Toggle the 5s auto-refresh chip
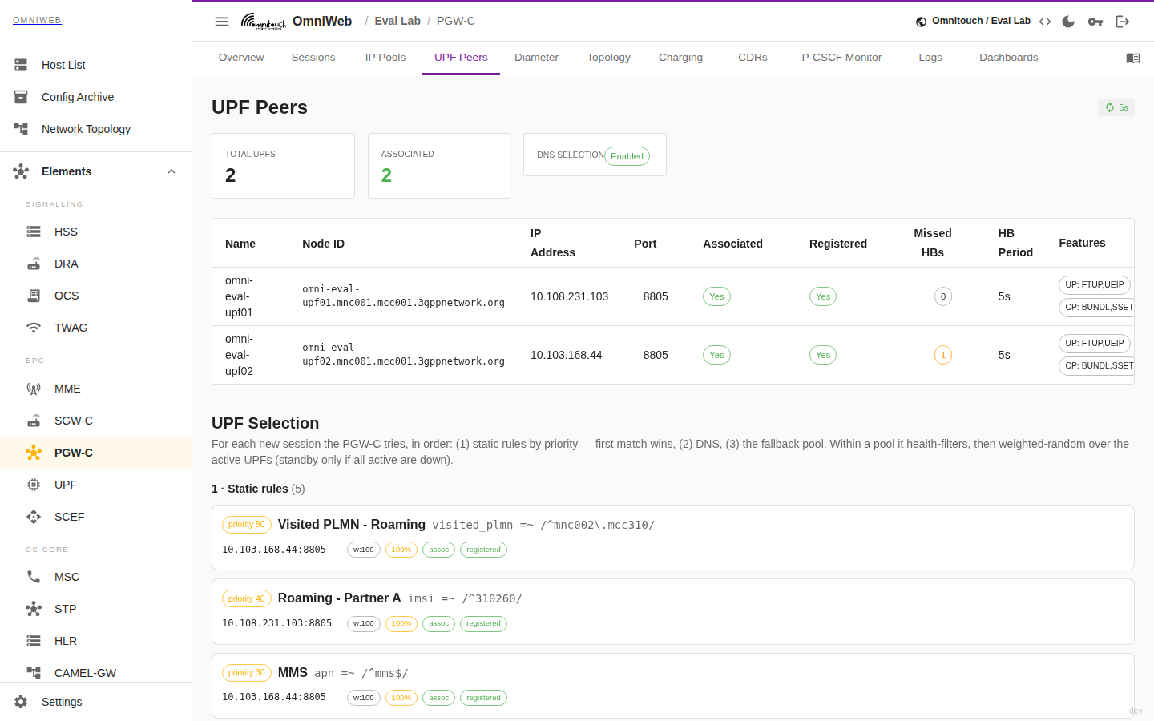 [x=1116, y=107]
